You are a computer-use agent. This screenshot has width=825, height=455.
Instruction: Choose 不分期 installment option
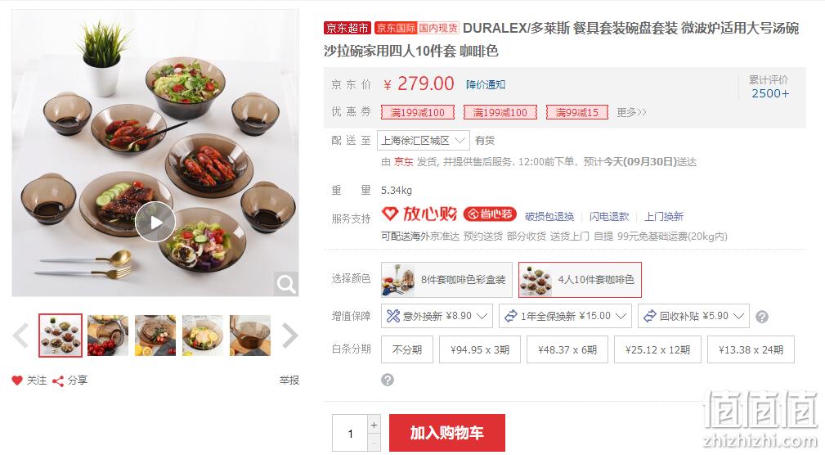(x=407, y=349)
